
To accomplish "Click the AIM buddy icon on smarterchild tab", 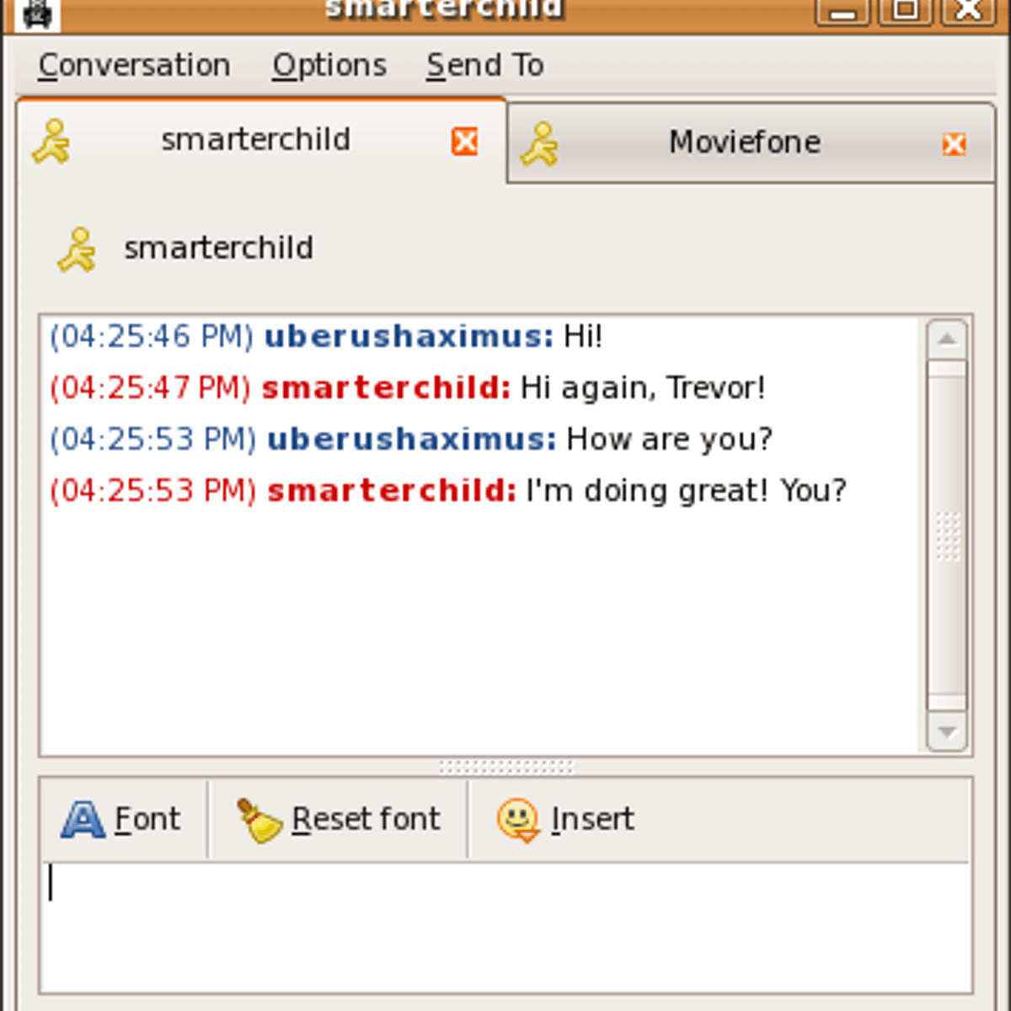I will click(51, 141).
